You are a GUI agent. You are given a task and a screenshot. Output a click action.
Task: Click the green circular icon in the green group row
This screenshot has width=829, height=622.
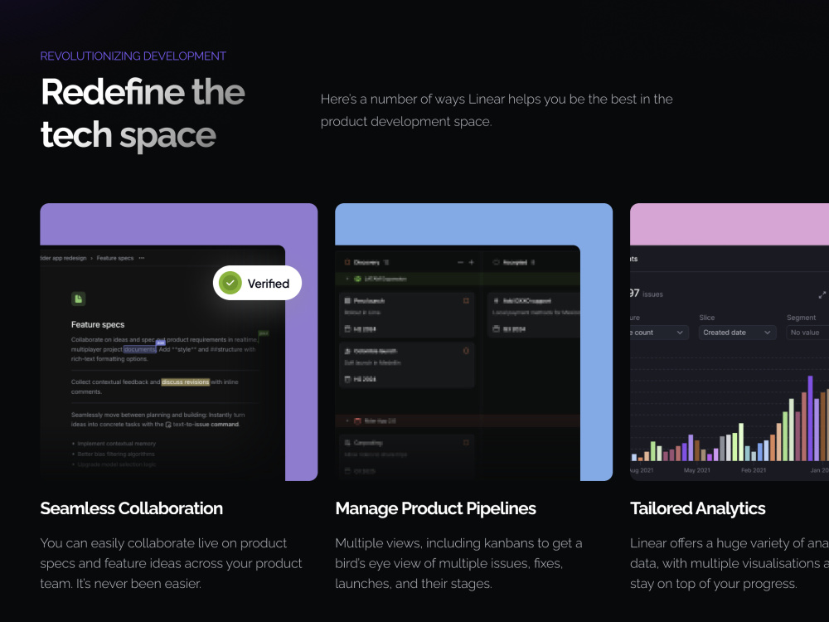pos(357,279)
